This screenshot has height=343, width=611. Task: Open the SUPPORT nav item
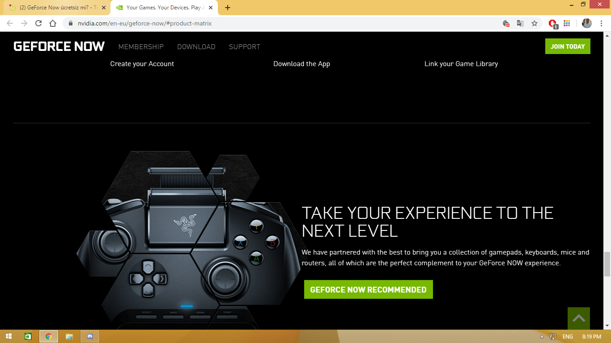(245, 47)
